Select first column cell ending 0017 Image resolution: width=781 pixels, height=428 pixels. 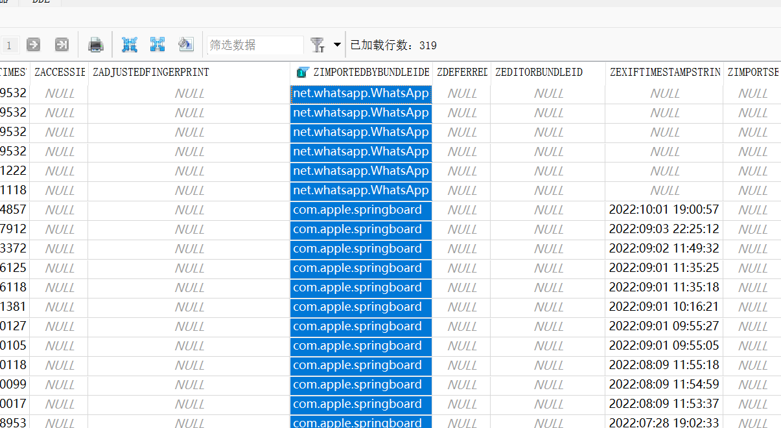click(x=14, y=404)
